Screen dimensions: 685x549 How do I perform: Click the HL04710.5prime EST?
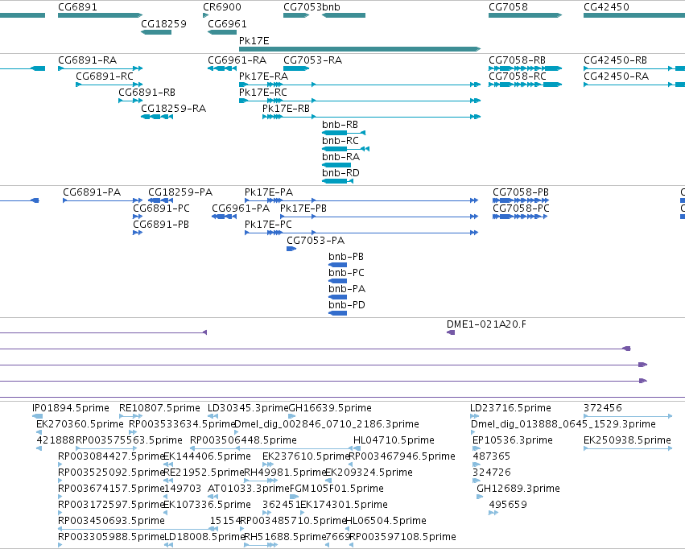pyautogui.click(x=357, y=448)
